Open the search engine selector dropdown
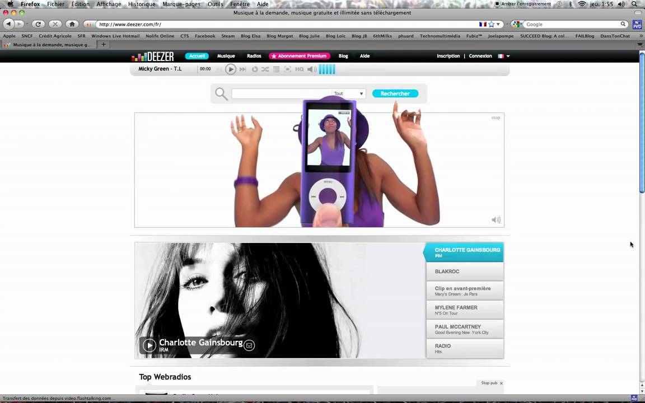 point(517,24)
